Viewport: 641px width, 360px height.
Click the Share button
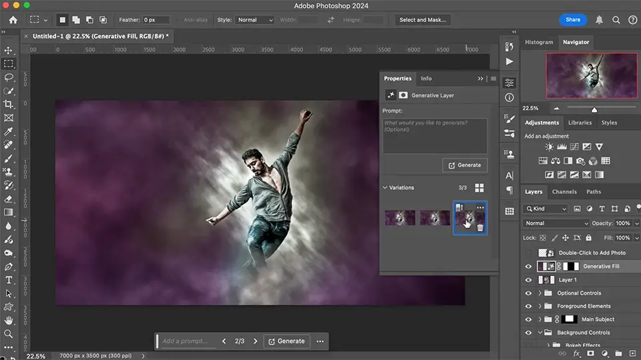pyautogui.click(x=573, y=20)
